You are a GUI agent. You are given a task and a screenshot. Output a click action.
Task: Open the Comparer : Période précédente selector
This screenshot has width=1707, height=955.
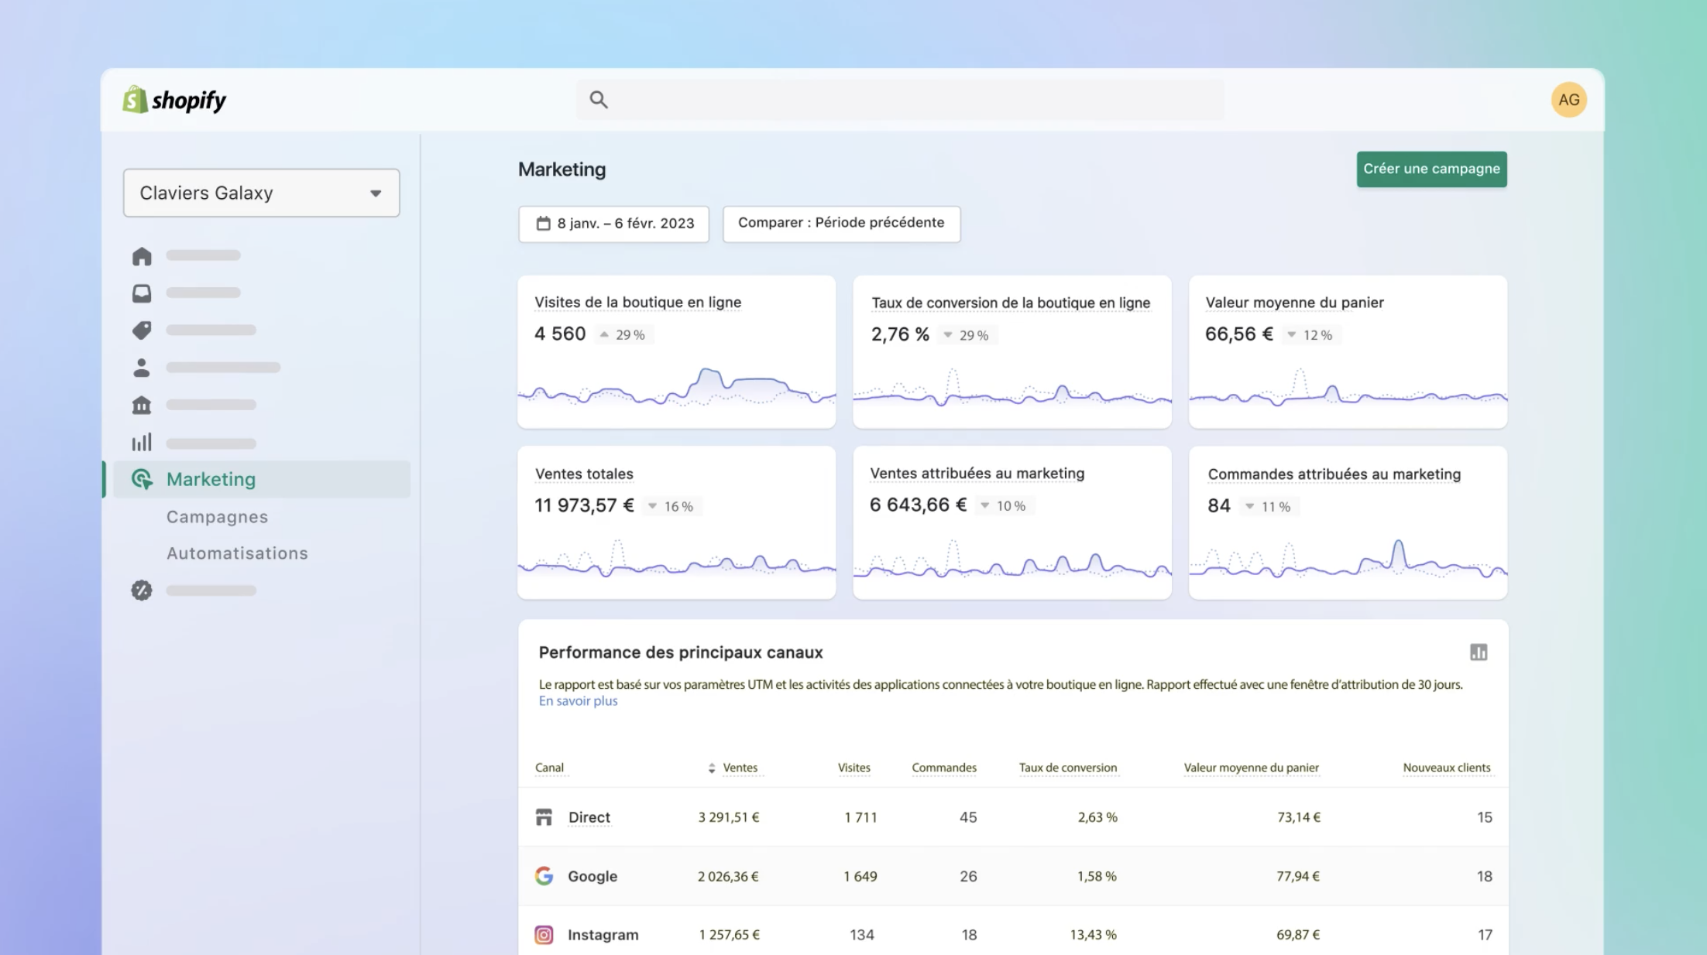pyautogui.click(x=842, y=224)
